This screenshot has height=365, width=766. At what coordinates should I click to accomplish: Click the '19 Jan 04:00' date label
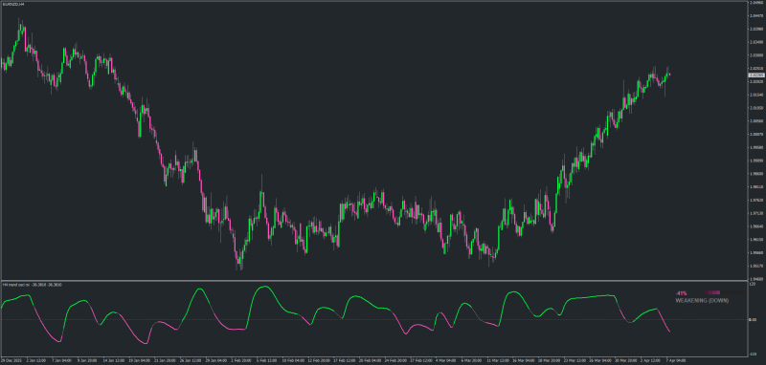click(140, 360)
